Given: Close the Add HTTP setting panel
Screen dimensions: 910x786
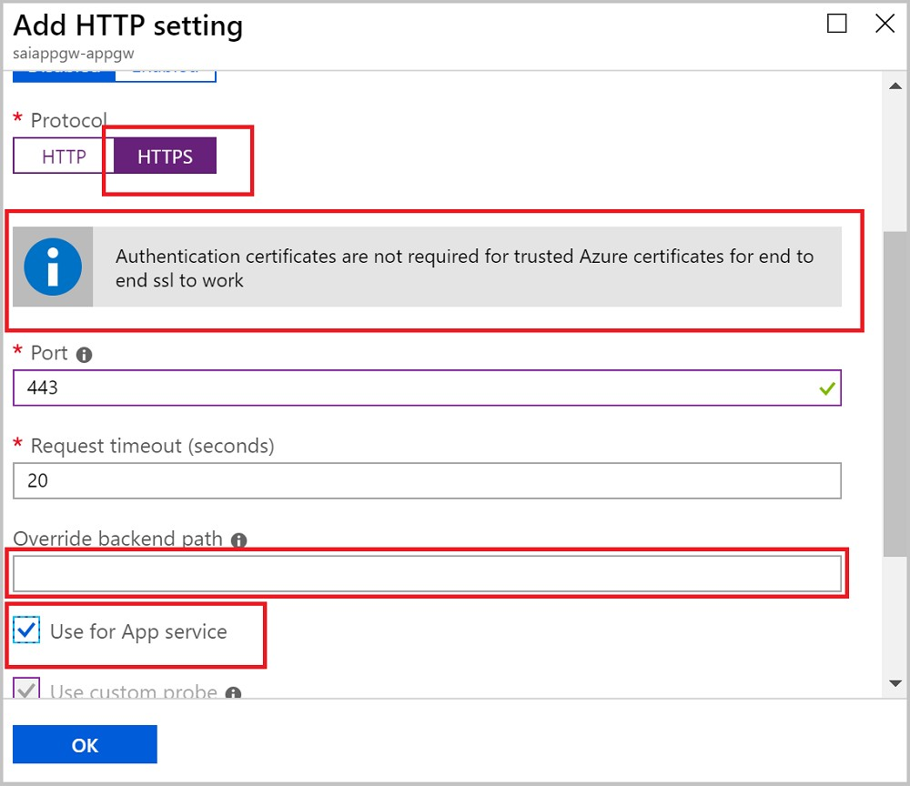Looking at the screenshot, I should point(885,25).
